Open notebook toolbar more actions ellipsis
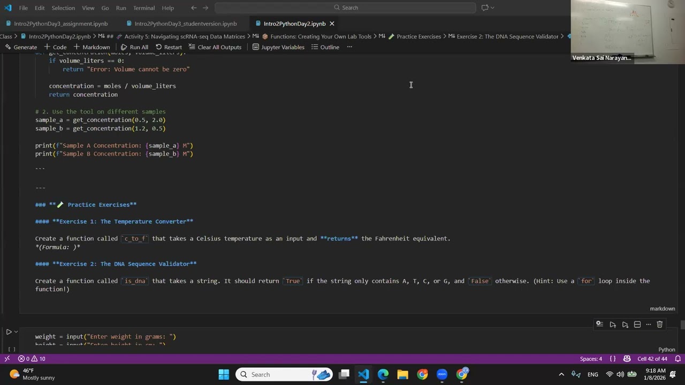Viewport: 685px width, 385px height. (349, 47)
